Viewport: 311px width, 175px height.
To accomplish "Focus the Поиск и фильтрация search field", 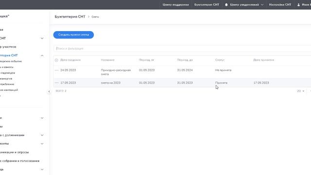I will click(x=182, y=49).
